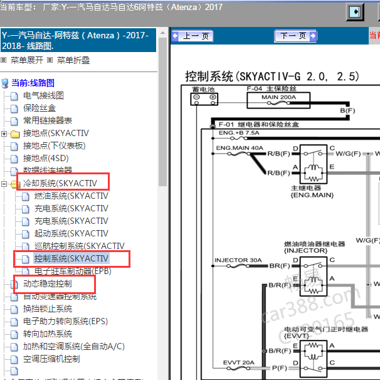Open 起动系统(SKYACTIV page

tap(71, 234)
